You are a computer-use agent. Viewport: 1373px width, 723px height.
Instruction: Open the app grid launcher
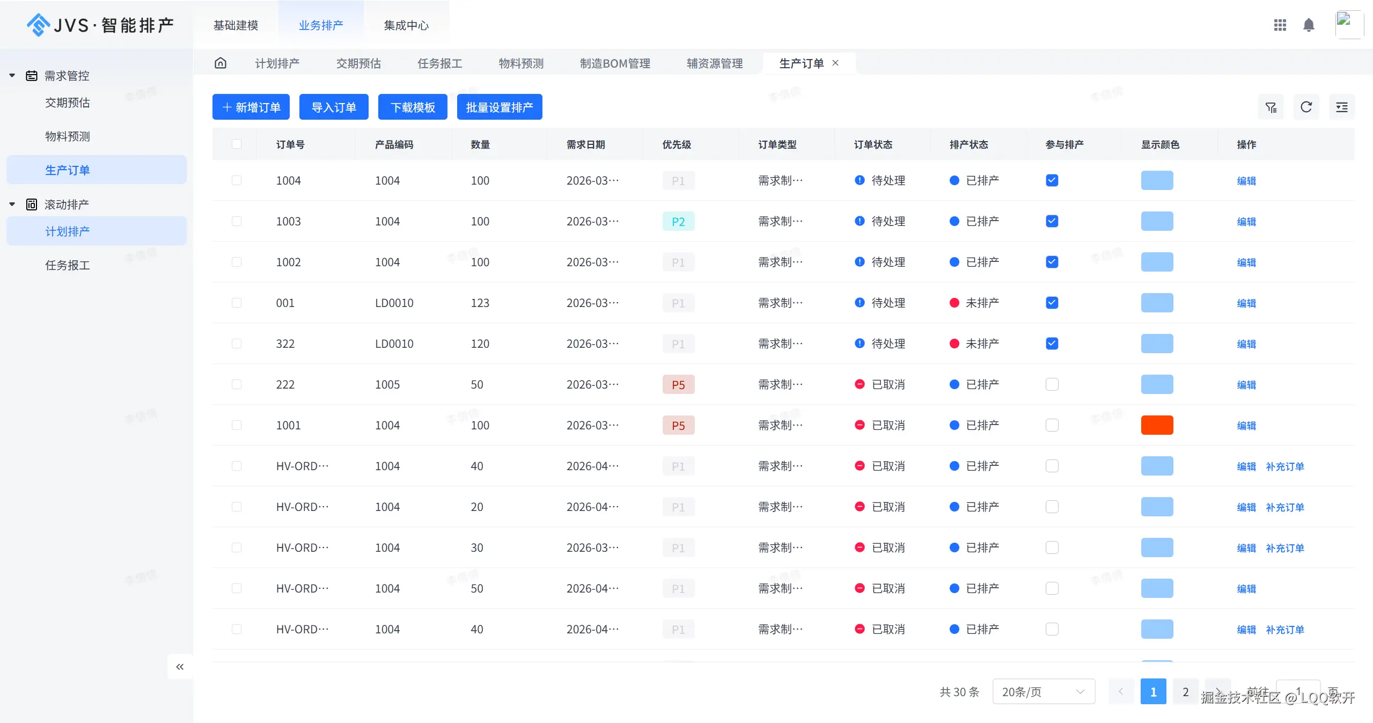click(x=1280, y=25)
